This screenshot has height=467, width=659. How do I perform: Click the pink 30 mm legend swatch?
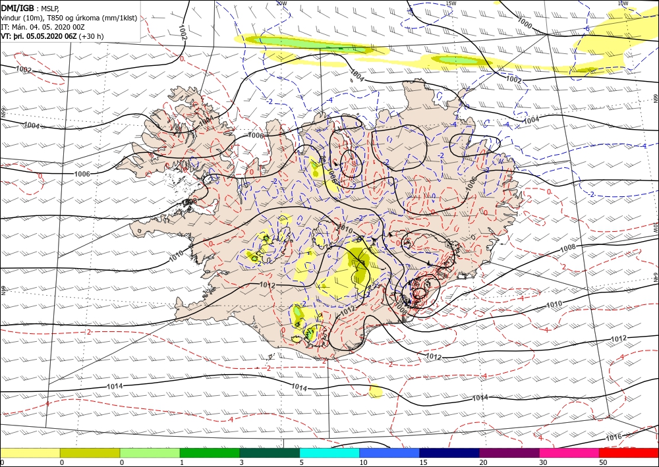569,453
